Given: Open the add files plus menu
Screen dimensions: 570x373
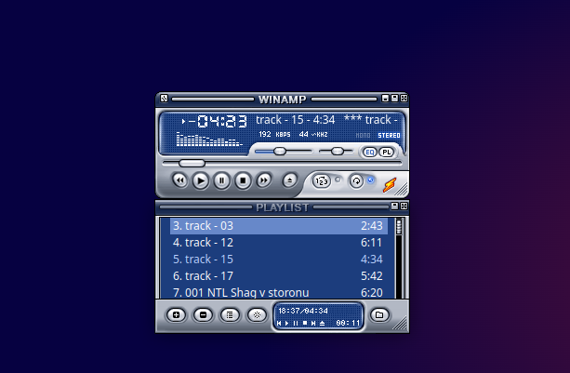Looking at the screenshot, I should 176,314.
